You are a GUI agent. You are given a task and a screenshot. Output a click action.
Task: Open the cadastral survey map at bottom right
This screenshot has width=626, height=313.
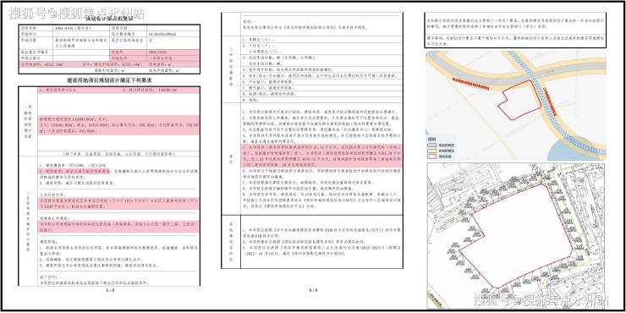click(x=516, y=235)
